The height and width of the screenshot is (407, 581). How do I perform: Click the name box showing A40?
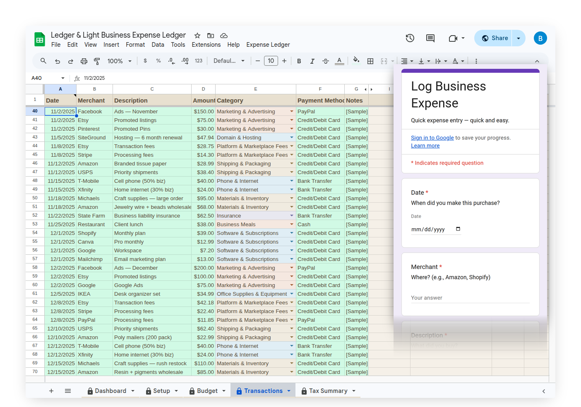(x=48, y=78)
